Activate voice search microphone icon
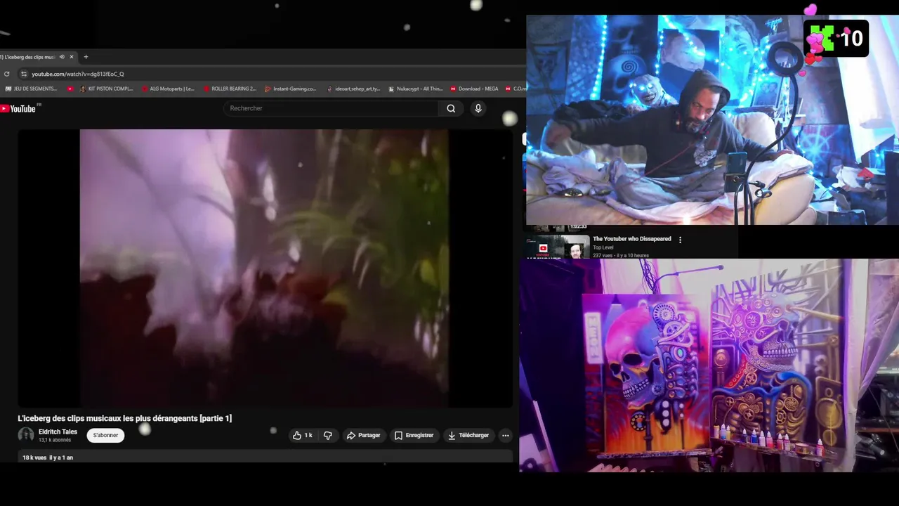This screenshot has width=899, height=506. pyautogui.click(x=478, y=108)
